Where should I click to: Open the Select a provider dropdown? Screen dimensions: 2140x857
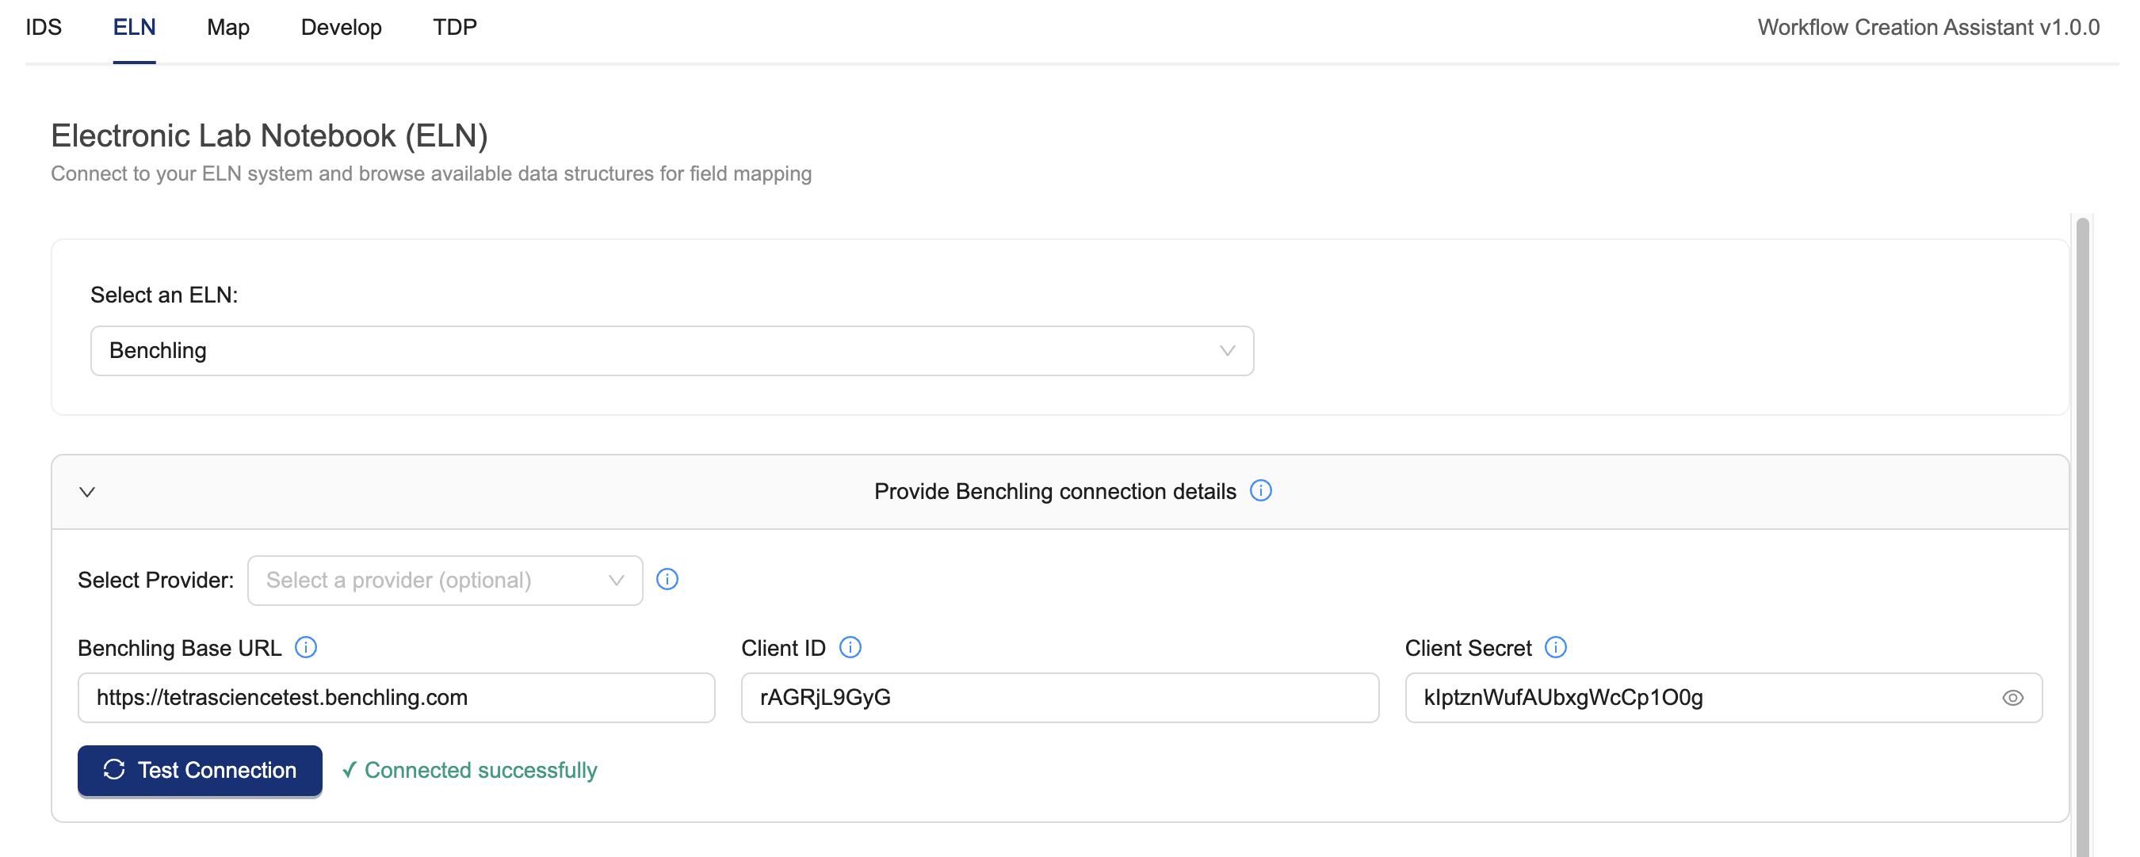(445, 581)
